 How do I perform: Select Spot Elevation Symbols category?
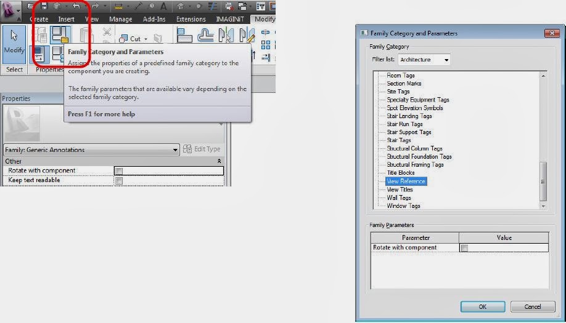[x=415, y=108]
